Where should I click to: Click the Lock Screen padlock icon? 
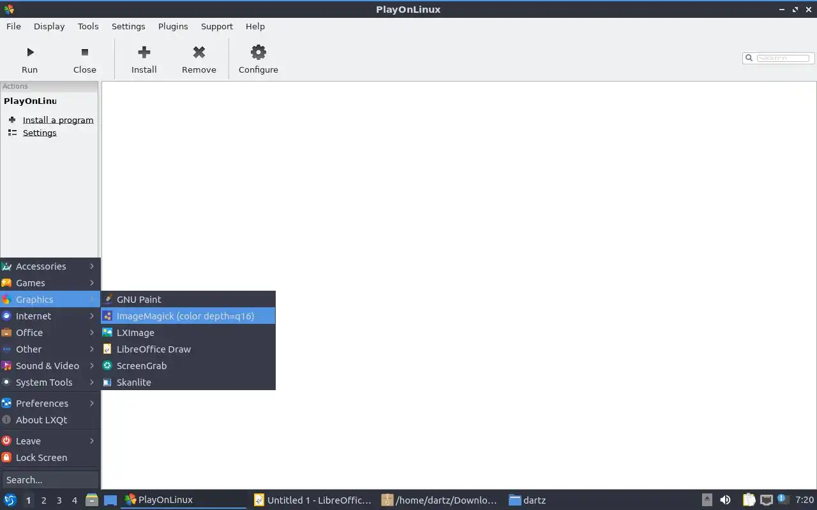[x=7, y=457]
